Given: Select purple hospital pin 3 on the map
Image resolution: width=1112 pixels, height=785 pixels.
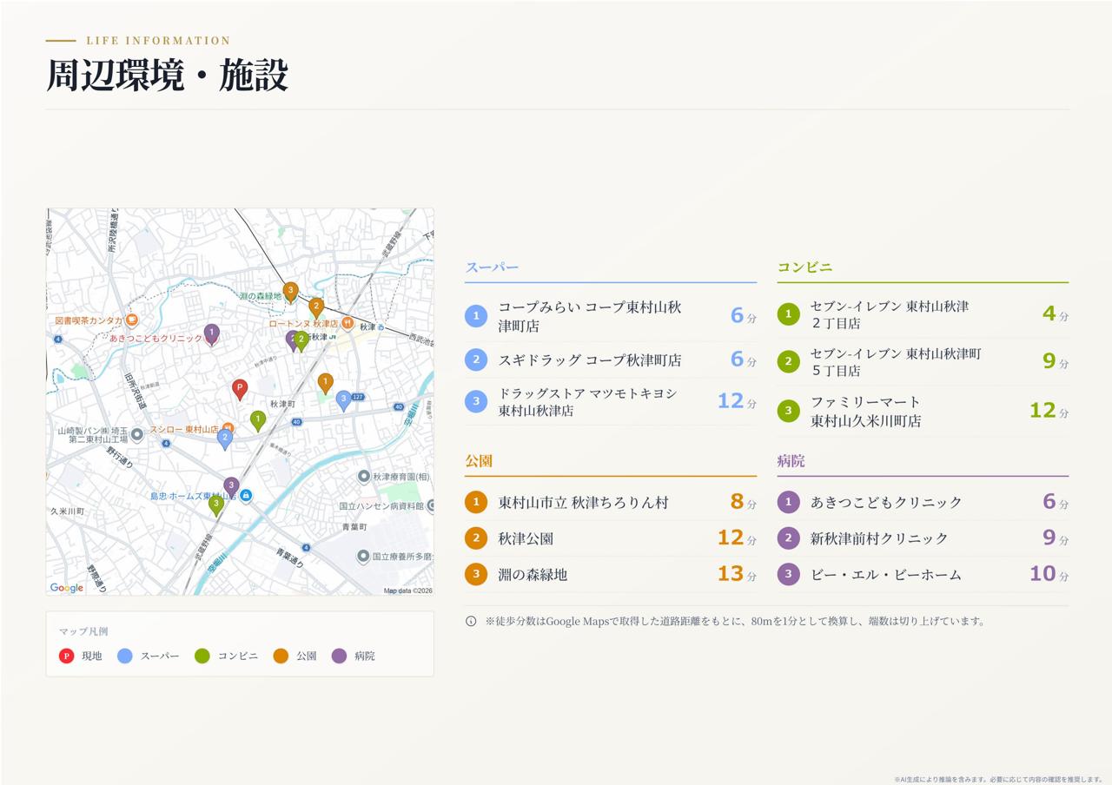Looking at the screenshot, I should click(231, 487).
